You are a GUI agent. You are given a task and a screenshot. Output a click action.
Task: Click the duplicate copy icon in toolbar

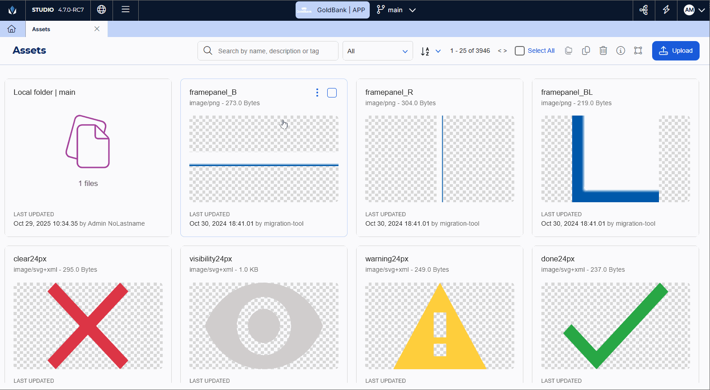point(586,51)
